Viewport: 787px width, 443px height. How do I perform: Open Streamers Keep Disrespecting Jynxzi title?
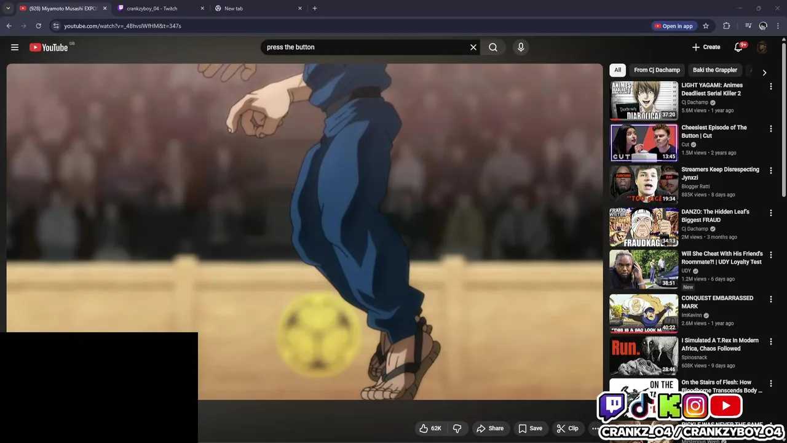(x=720, y=174)
